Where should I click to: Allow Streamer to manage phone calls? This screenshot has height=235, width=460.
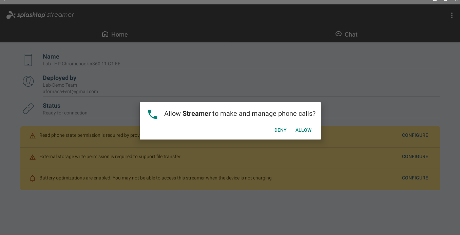(303, 130)
